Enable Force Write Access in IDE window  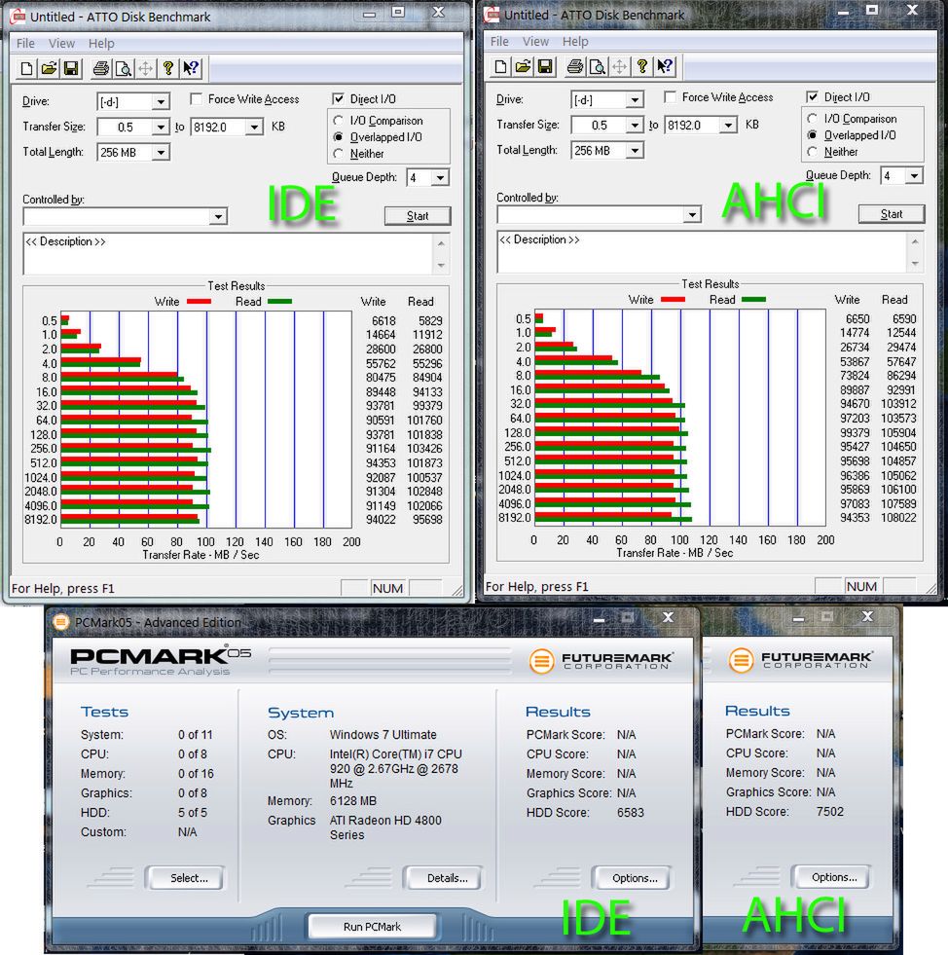[196, 98]
